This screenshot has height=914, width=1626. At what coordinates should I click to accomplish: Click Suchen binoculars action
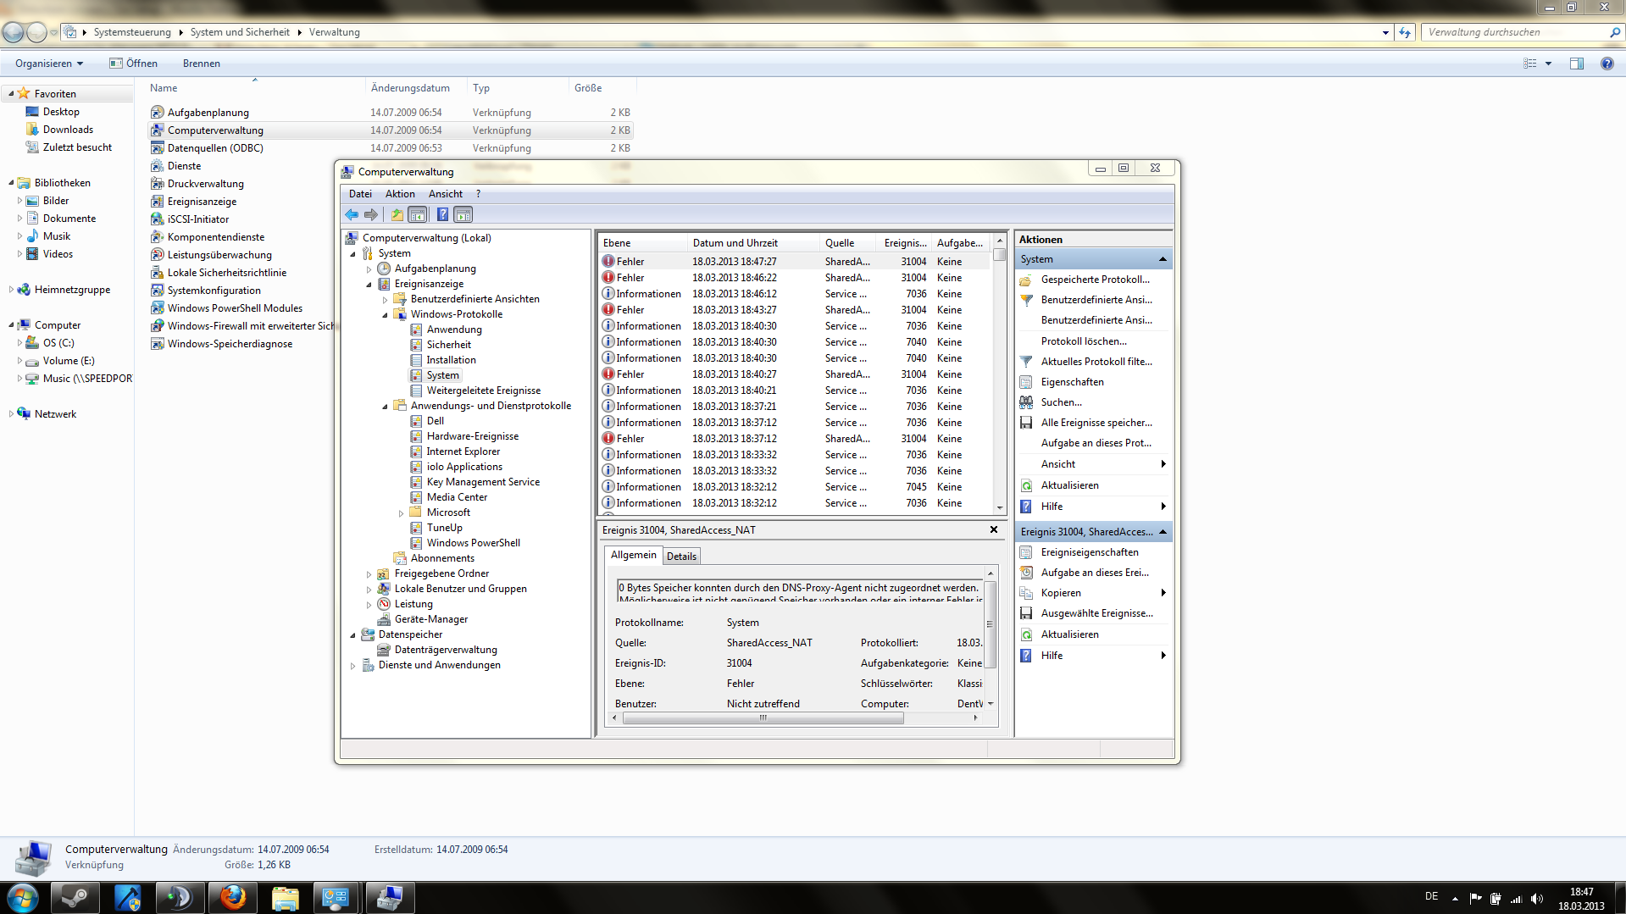(1061, 402)
